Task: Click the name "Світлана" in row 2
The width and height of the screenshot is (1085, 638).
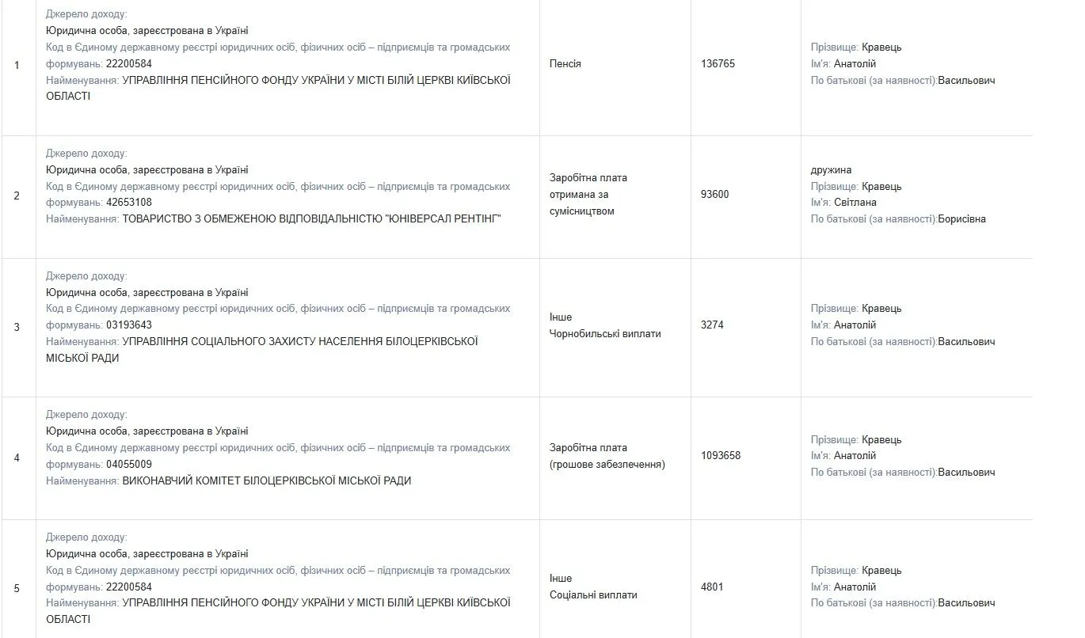Action: (x=855, y=203)
